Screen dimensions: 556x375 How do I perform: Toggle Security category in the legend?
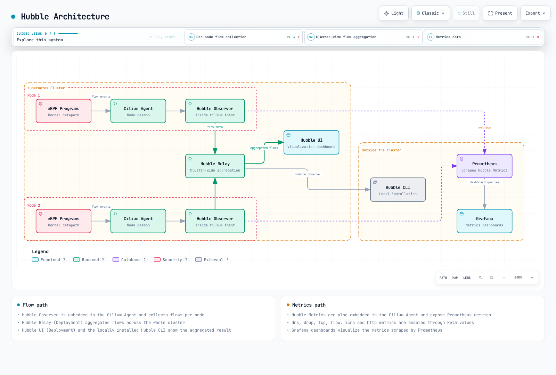(171, 260)
